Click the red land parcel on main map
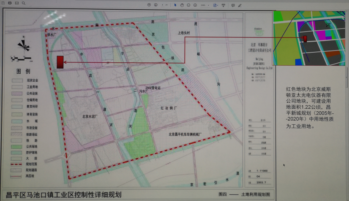The width and height of the screenshot is (349, 201). point(60,62)
